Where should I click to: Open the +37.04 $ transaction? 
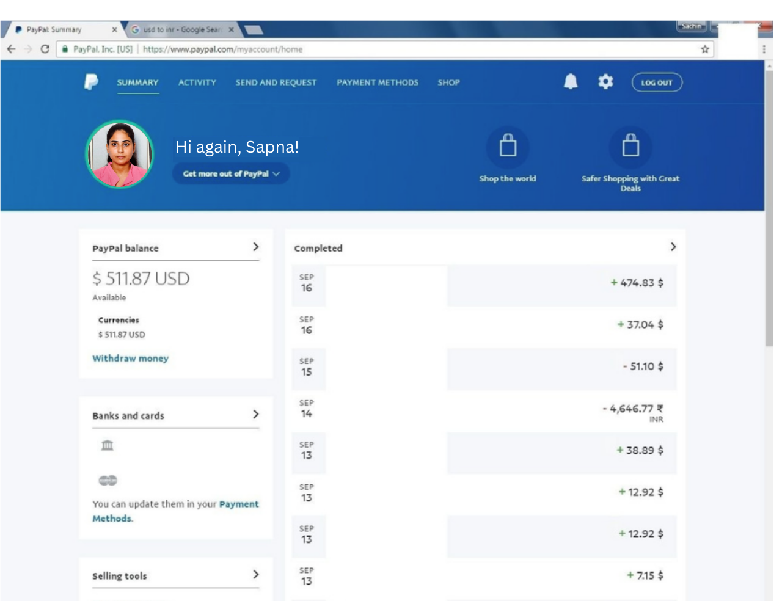point(484,327)
